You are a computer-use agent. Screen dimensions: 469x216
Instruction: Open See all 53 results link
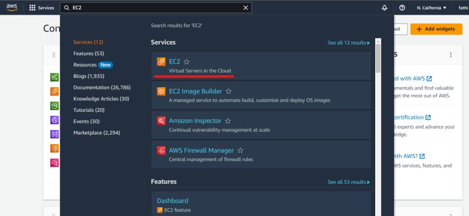349,182
